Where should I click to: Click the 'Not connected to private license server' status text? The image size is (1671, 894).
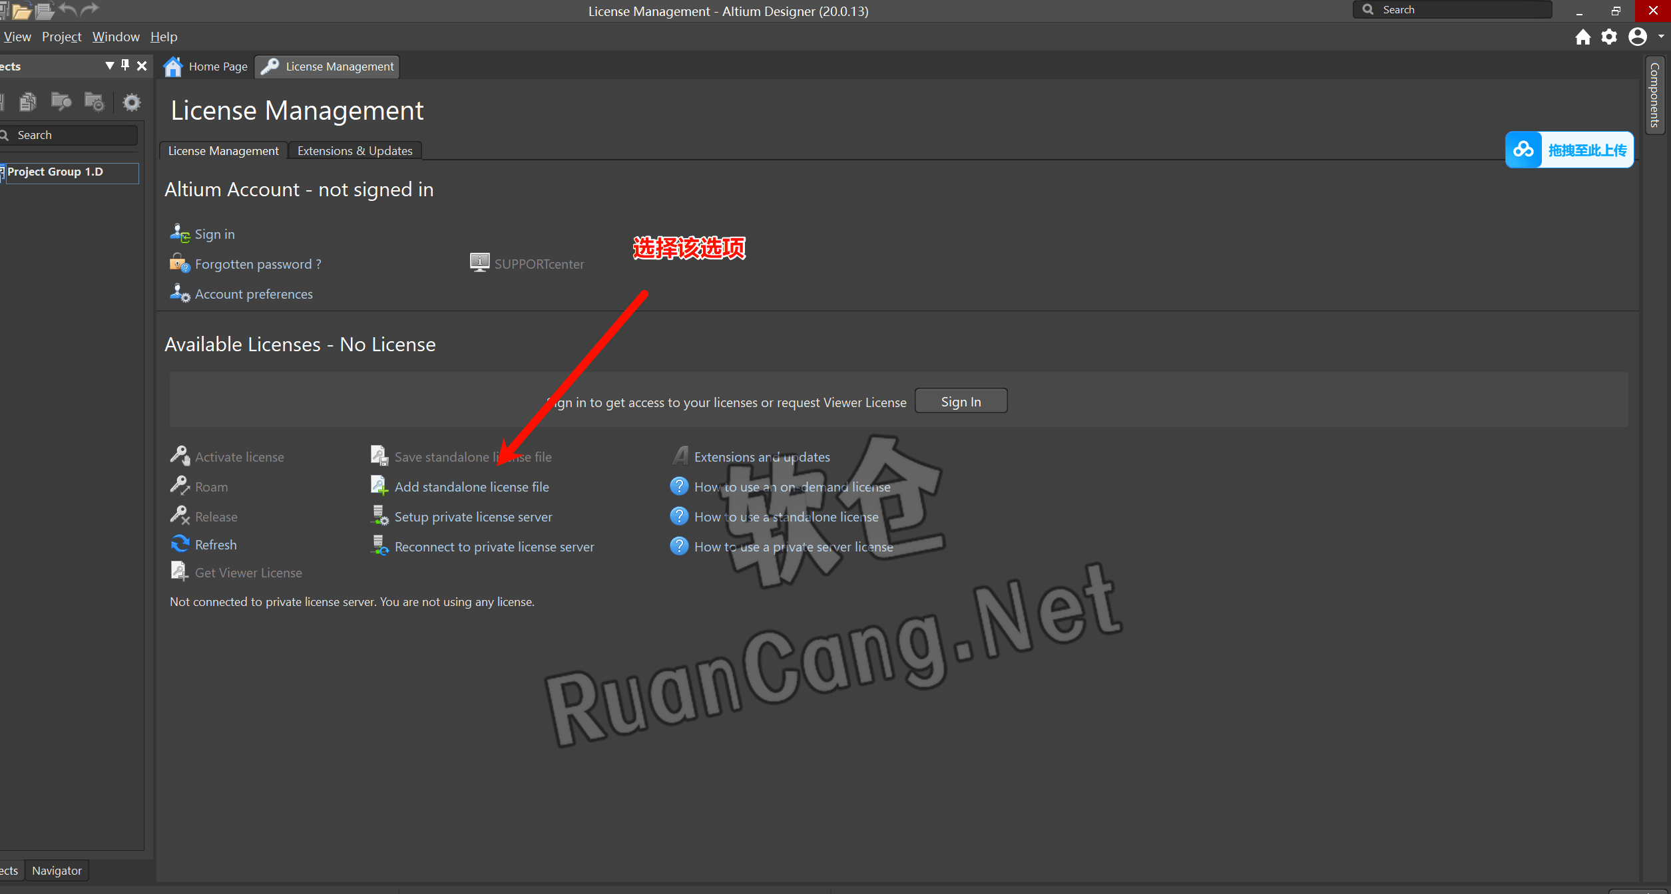tap(352, 602)
